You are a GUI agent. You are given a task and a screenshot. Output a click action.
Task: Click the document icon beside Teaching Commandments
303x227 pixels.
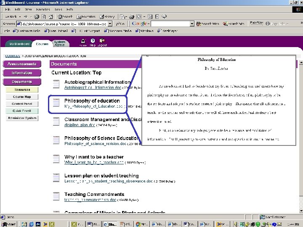pyautogui.click(x=56, y=196)
